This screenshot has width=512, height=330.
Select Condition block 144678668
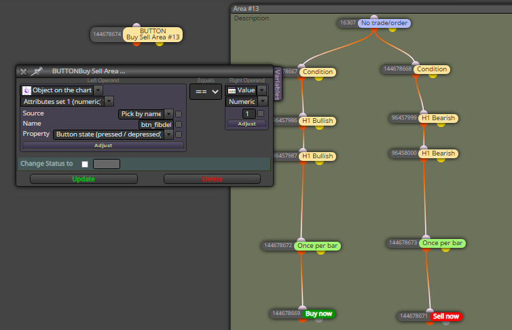[432, 69]
